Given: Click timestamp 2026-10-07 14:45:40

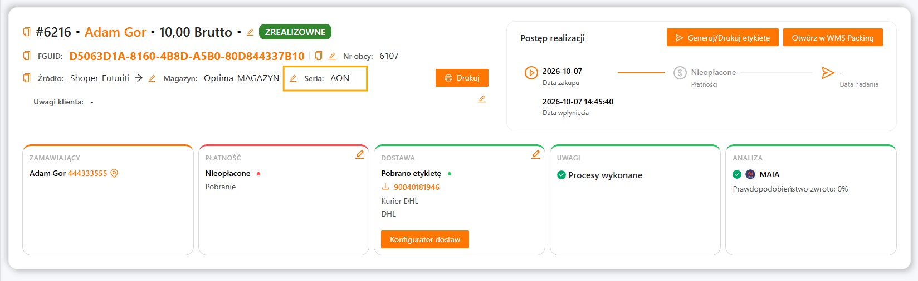Looking at the screenshot, I should click(578, 102).
